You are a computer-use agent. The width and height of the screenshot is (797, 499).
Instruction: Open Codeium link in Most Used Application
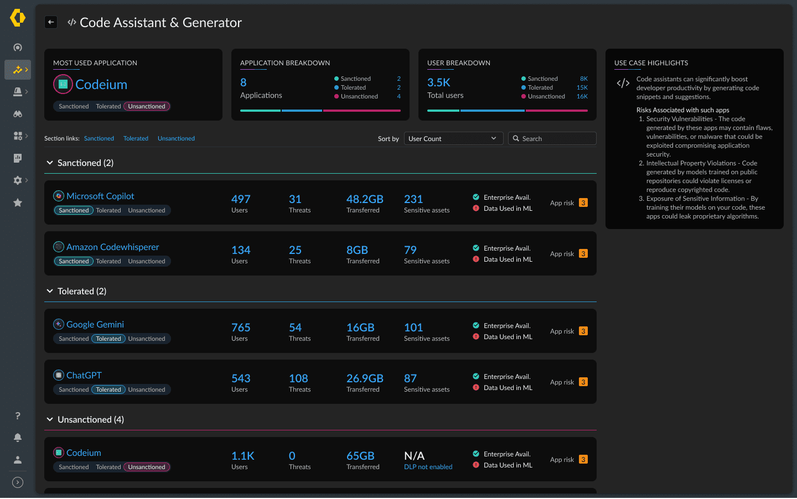tap(101, 84)
